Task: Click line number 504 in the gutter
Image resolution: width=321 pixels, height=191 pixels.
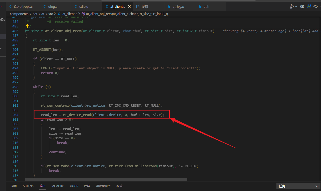Action: tap(15, 115)
